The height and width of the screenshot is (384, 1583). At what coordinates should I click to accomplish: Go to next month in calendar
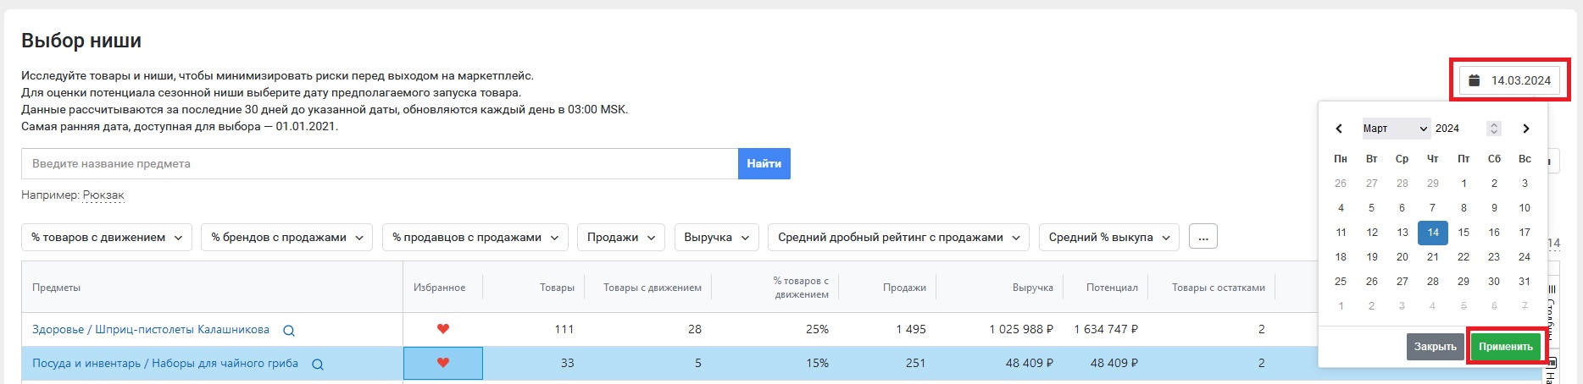(1525, 129)
